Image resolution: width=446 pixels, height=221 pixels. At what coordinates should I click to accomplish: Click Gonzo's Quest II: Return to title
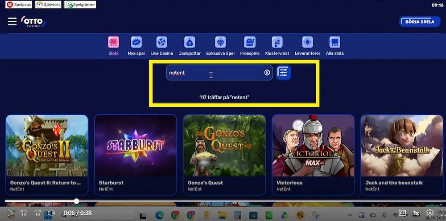pyautogui.click(x=45, y=183)
